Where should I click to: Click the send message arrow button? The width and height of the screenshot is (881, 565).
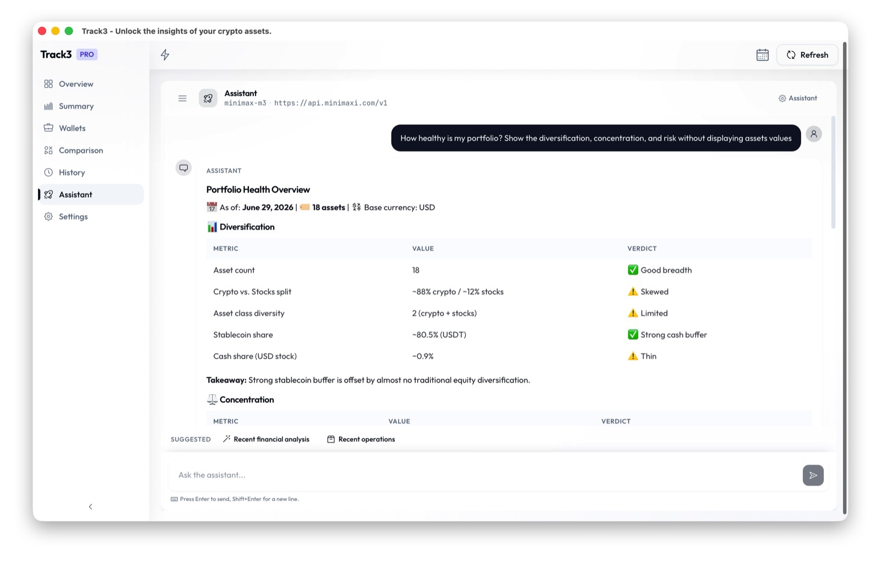pos(813,475)
